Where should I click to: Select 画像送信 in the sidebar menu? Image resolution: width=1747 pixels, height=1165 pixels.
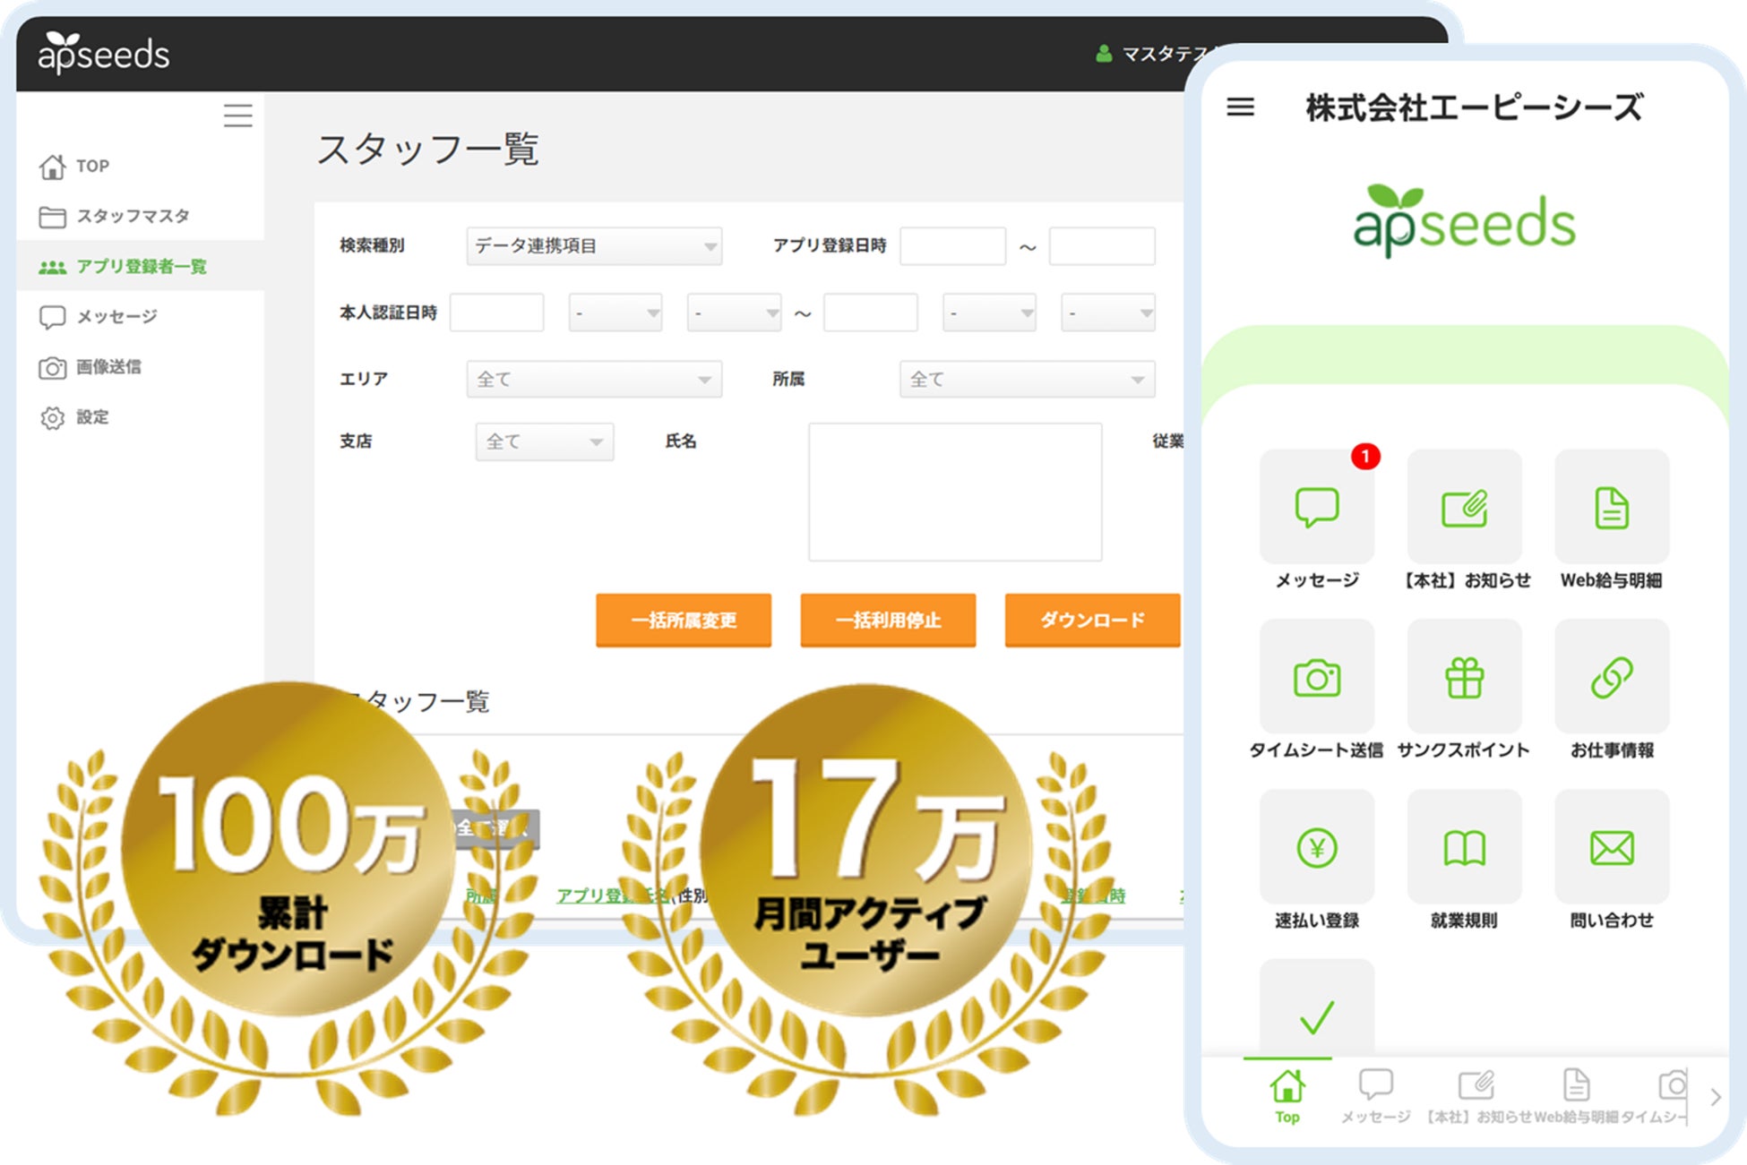[x=108, y=367]
